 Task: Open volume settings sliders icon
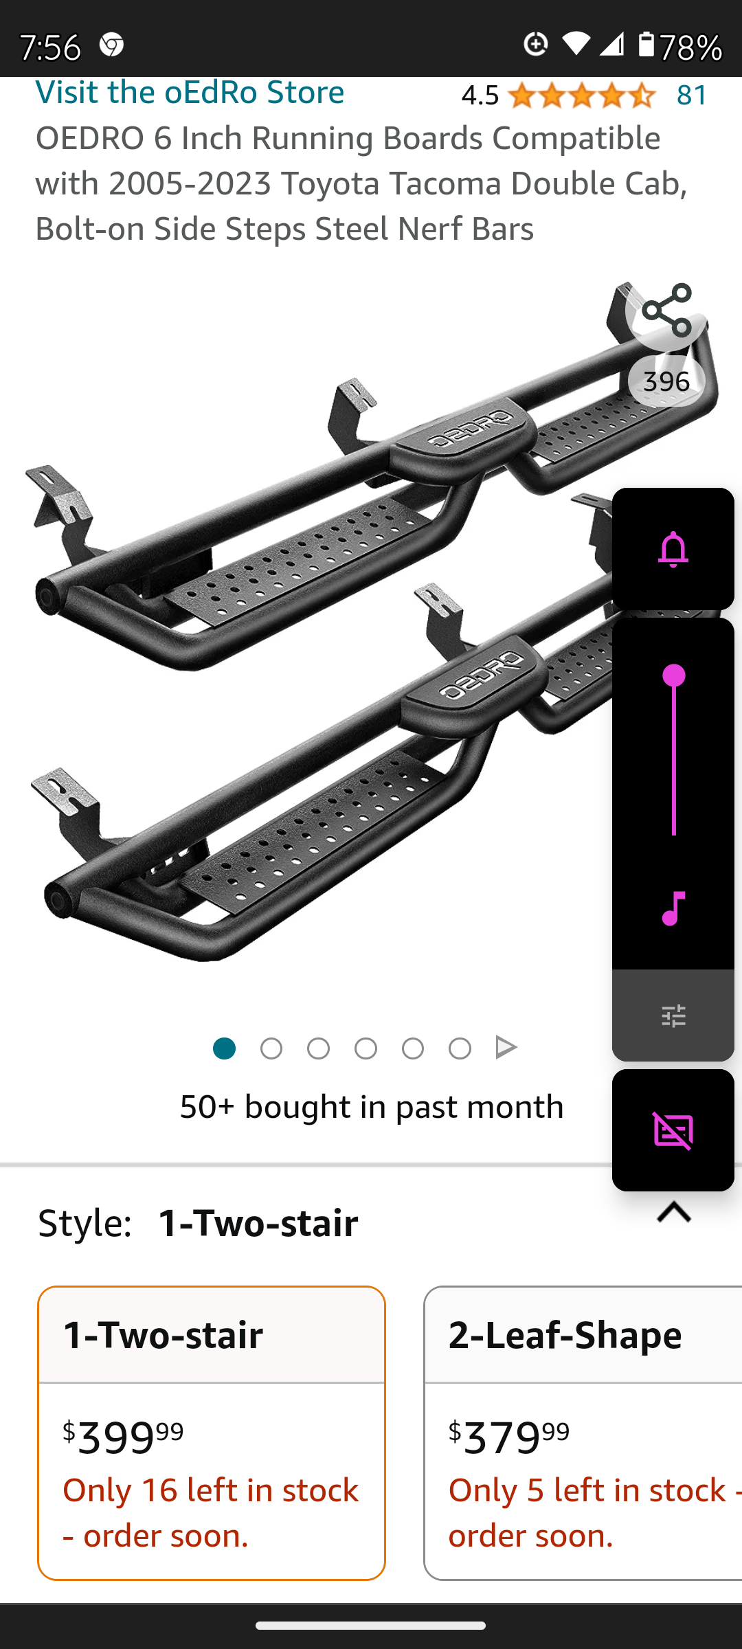[673, 1016]
